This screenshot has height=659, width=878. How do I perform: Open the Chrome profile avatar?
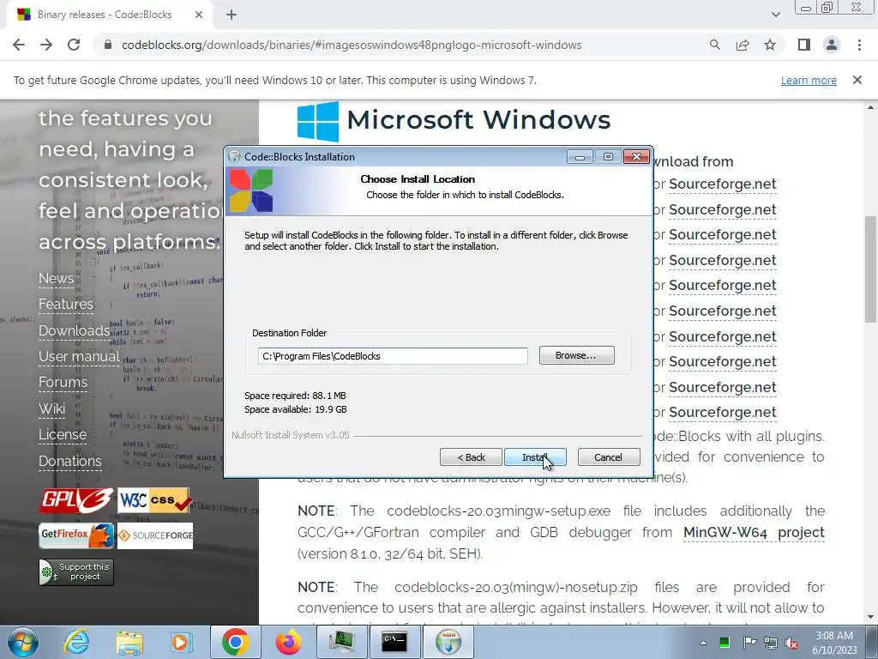pyautogui.click(x=832, y=45)
